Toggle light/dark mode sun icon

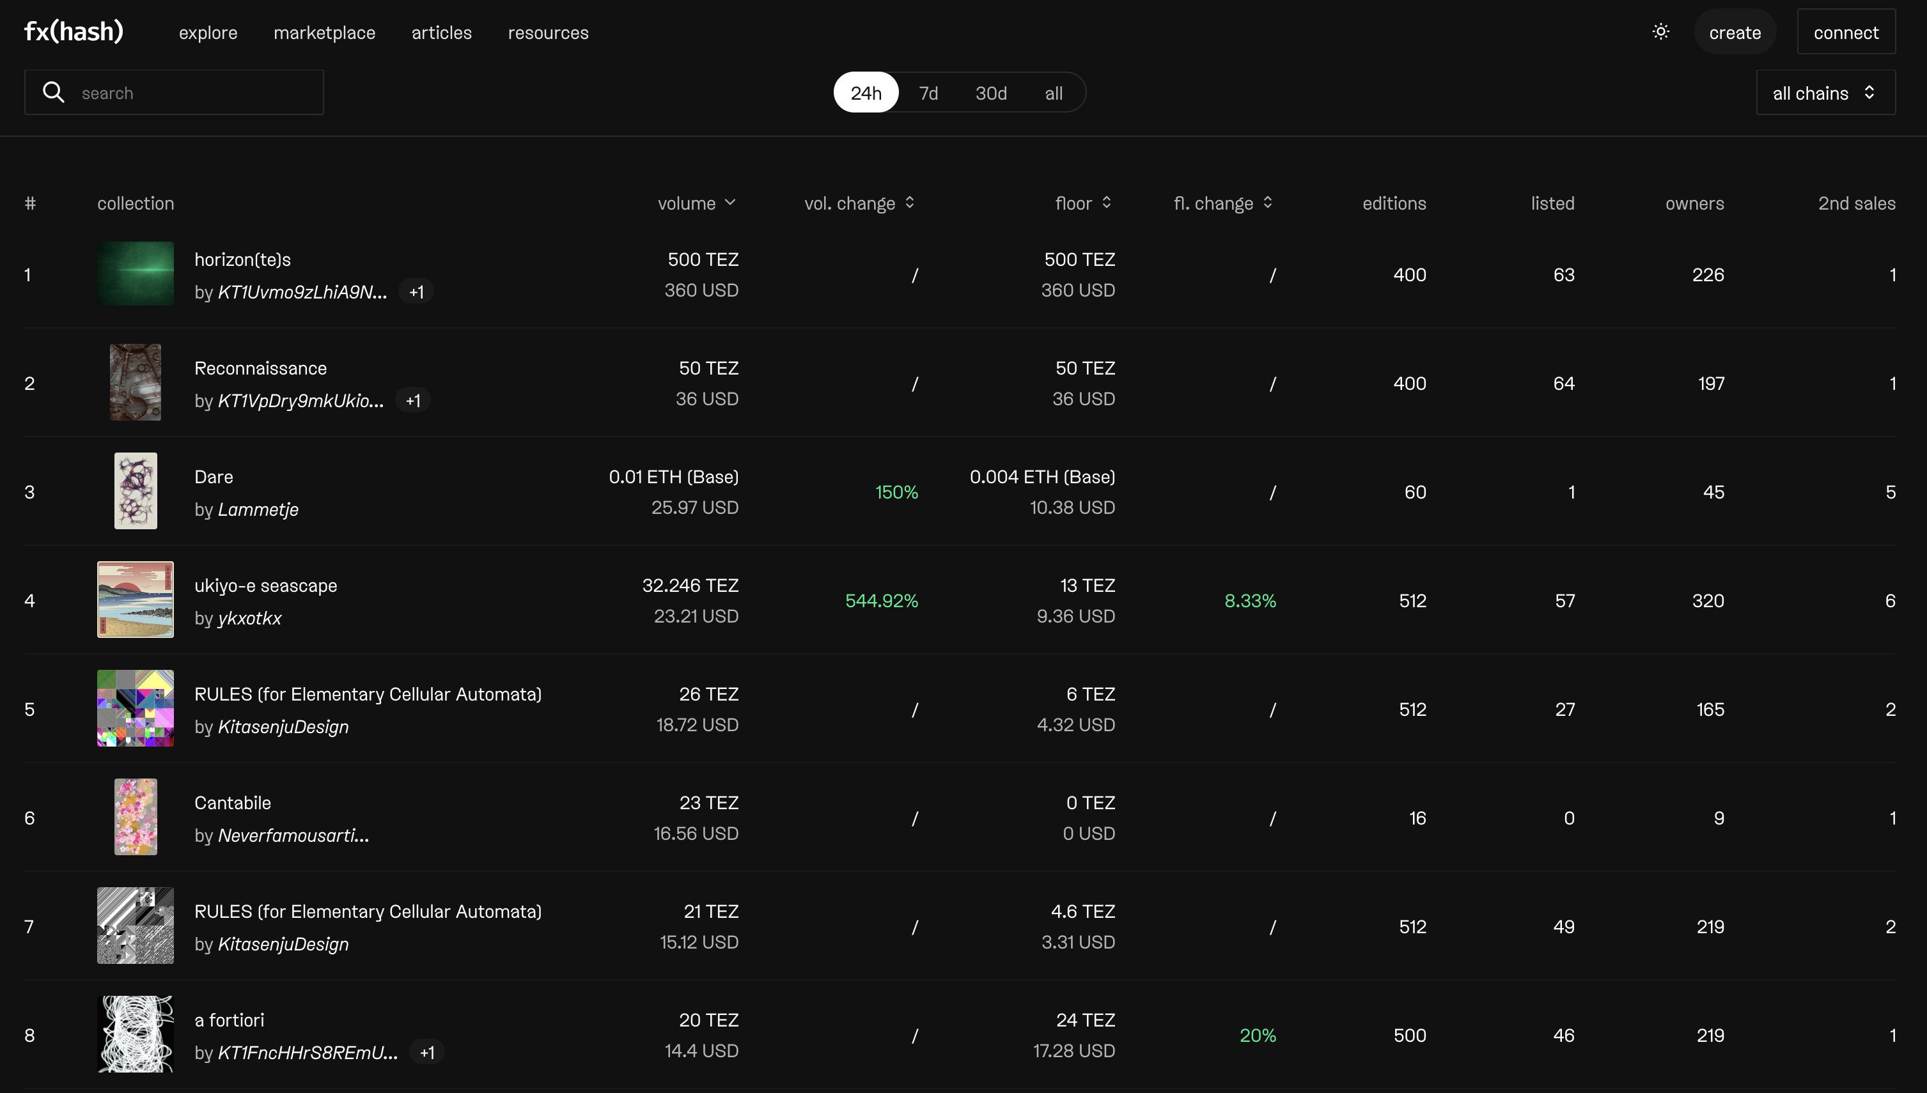click(1661, 31)
